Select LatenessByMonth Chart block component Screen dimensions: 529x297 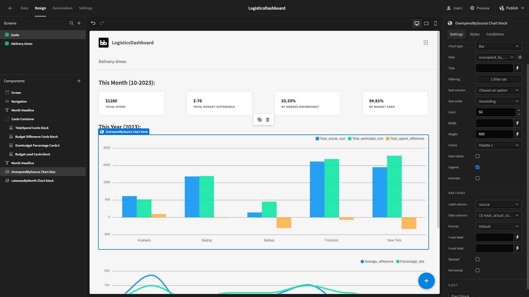tap(43, 181)
